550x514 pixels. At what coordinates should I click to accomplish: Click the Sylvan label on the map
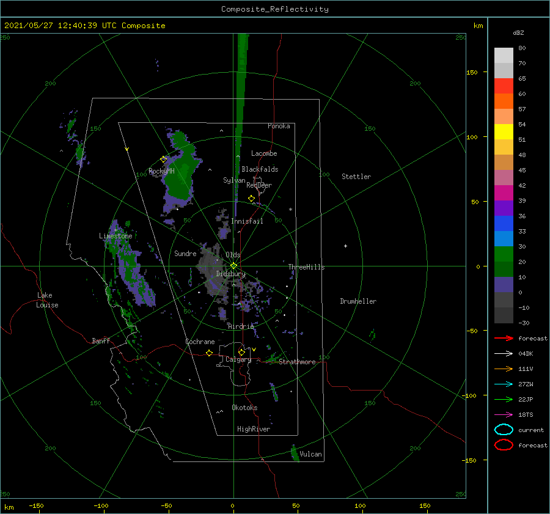click(x=234, y=180)
